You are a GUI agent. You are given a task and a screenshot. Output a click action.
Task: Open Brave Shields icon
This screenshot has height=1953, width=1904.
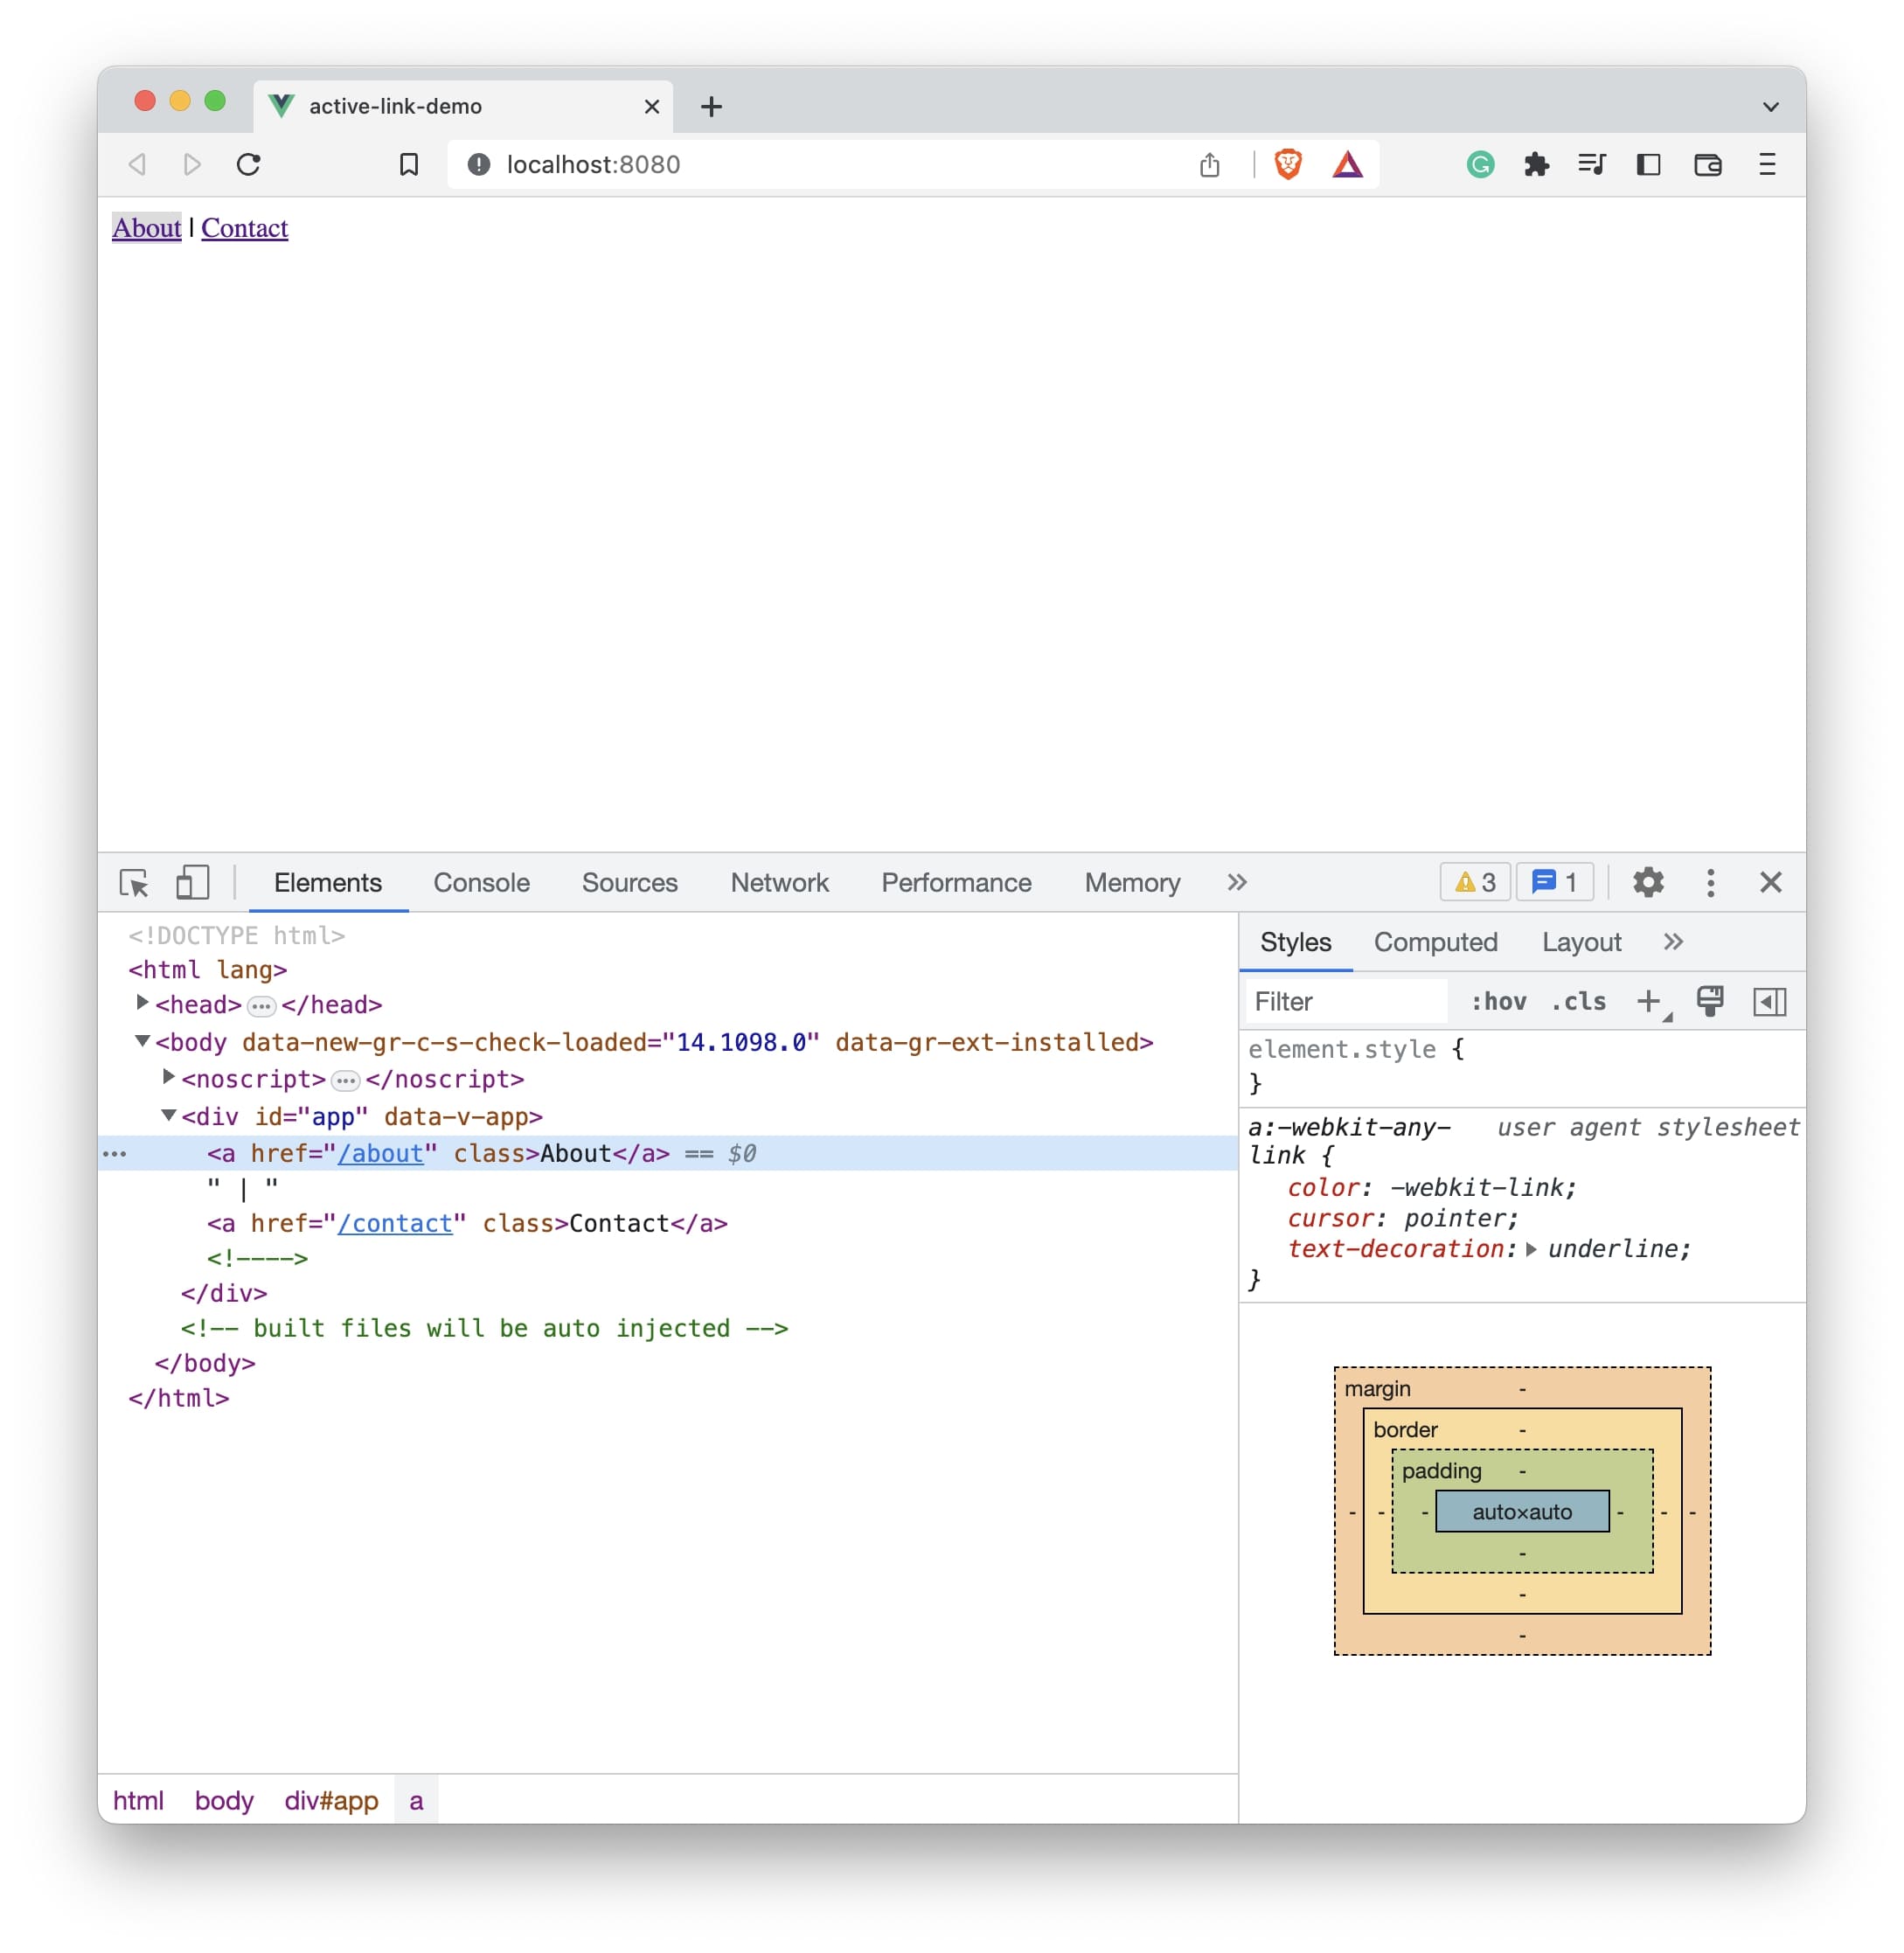pyautogui.click(x=1286, y=164)
